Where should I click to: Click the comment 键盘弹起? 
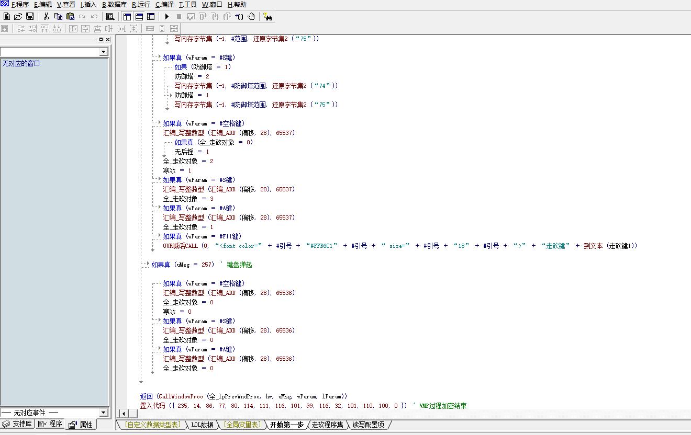click(239, 265)
